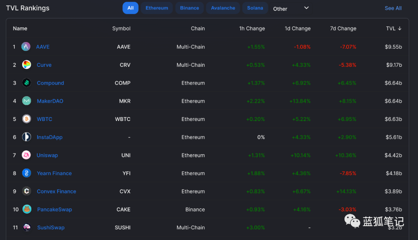Open the SushiSwap protocol link
Screen dimensions: 418x240
coord(51,228)
